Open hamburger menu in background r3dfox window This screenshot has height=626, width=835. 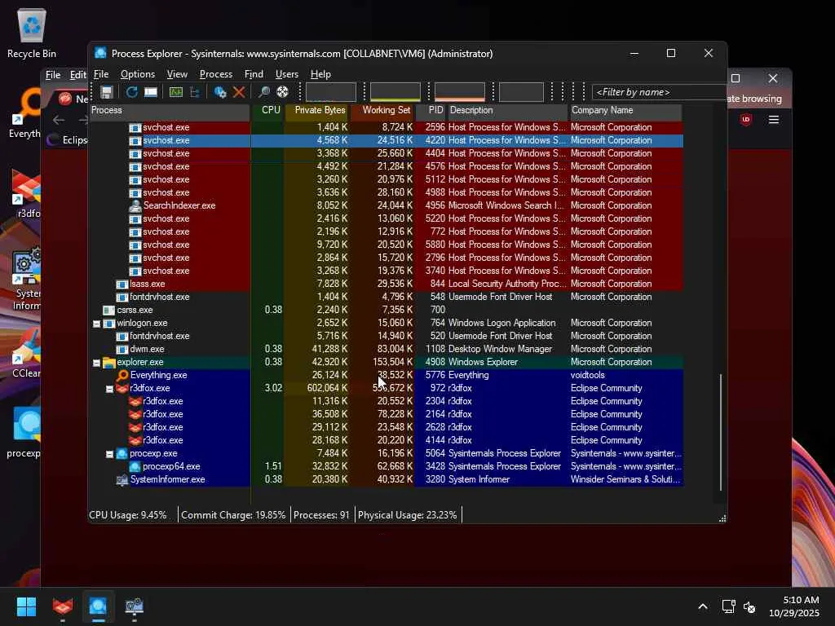774,120
